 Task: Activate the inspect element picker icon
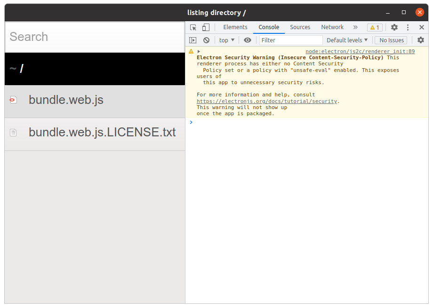193,27
